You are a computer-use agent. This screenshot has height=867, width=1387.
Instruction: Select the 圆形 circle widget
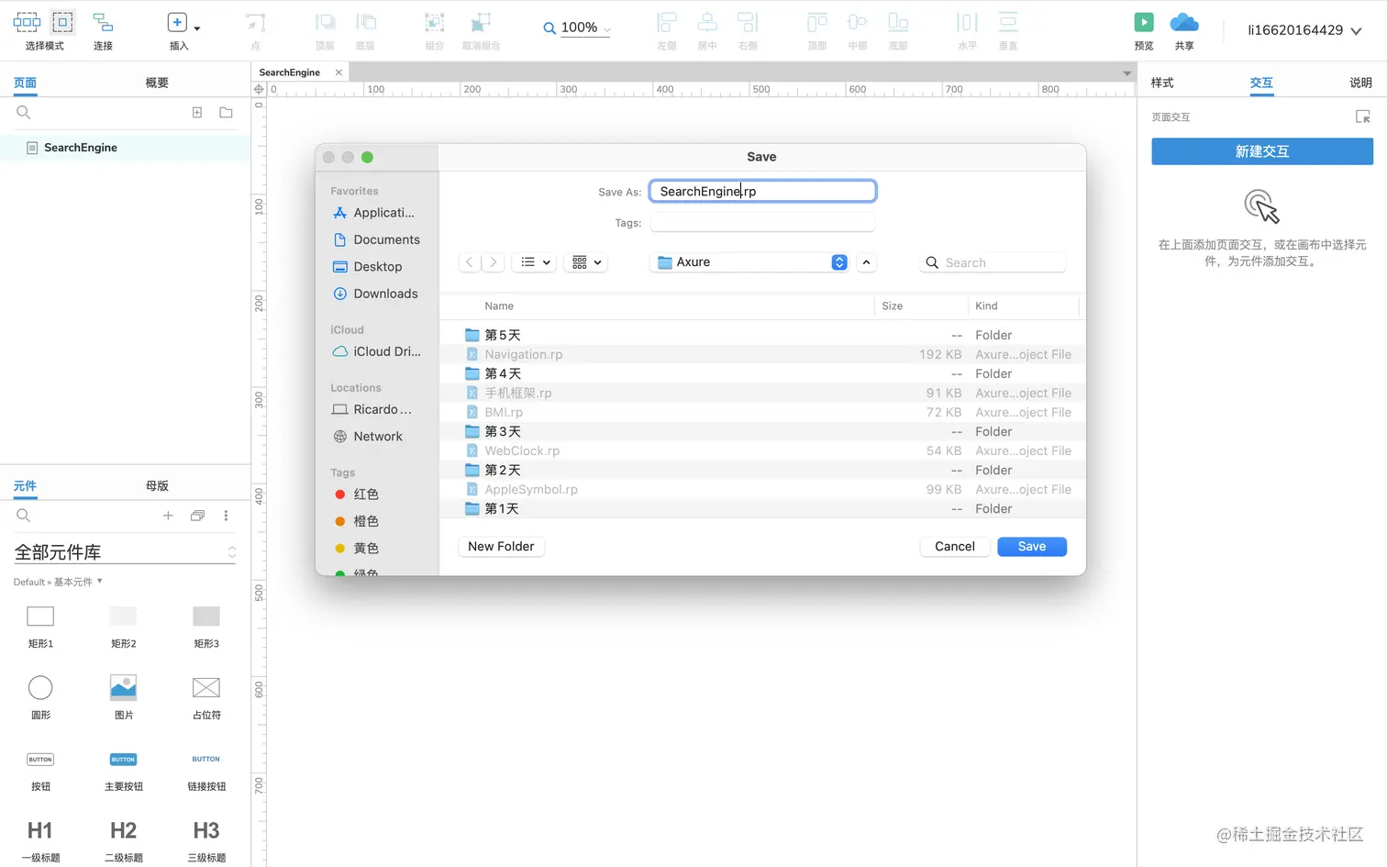(40, 697)
